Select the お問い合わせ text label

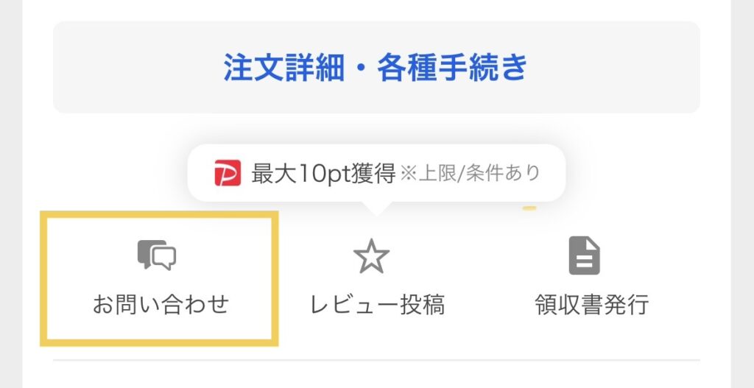[x=161, y=304]
